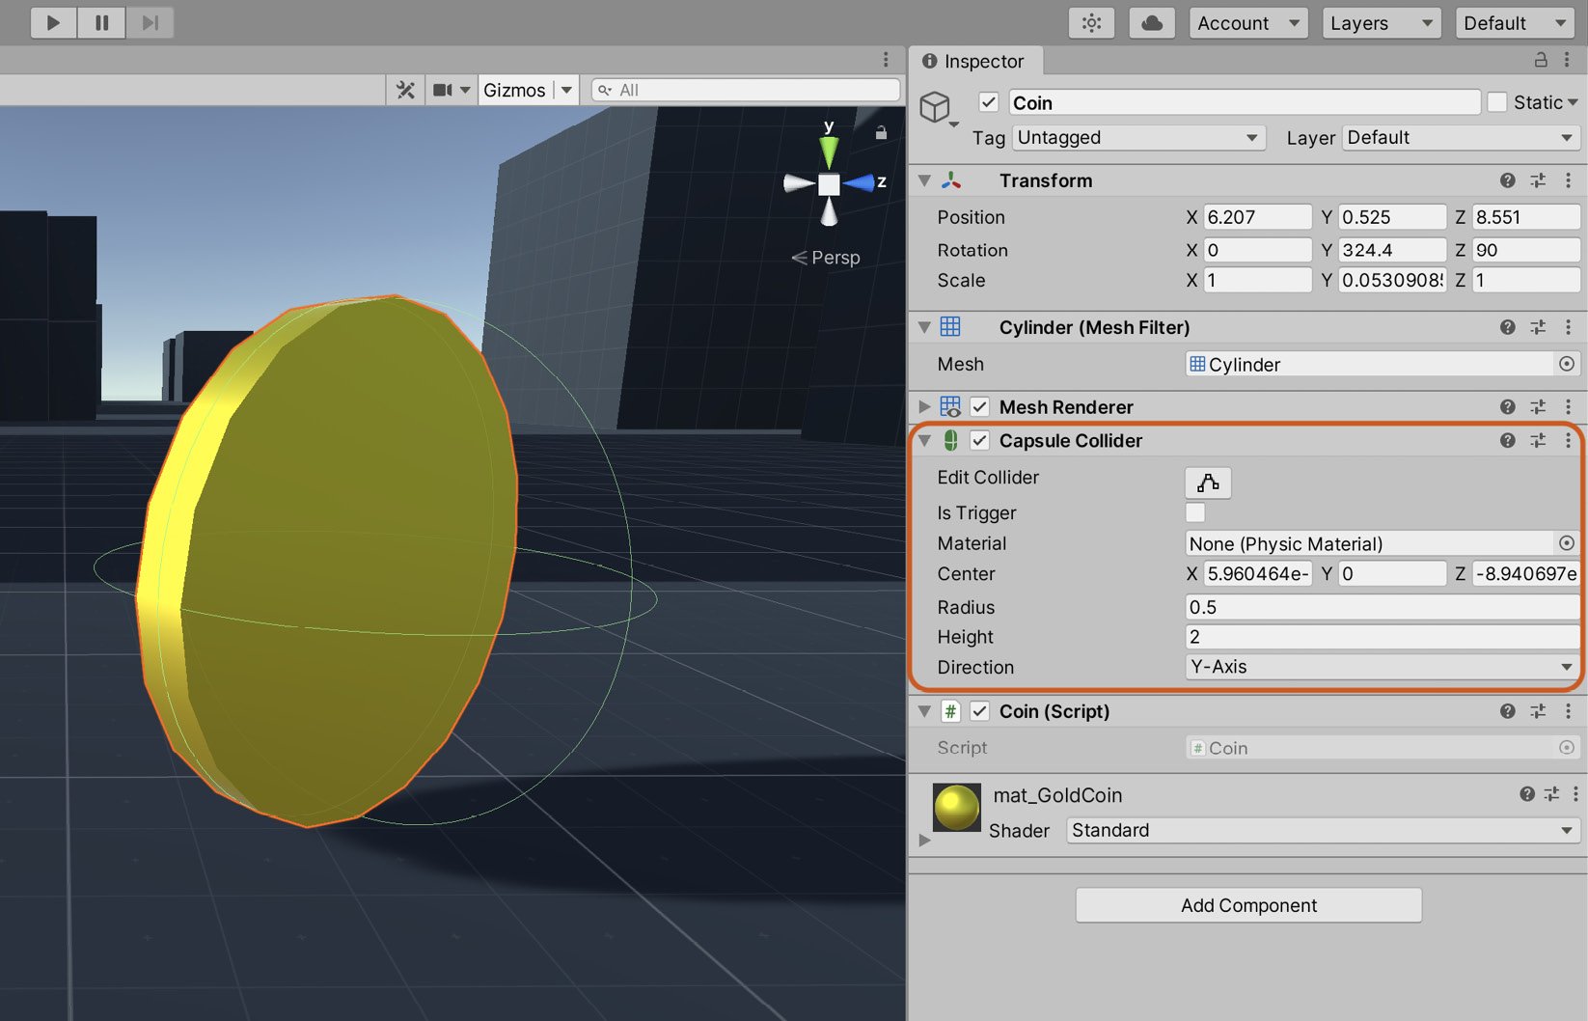Open Coin Script three-dot menu
Screen dimensions: 1588x1021
point(1568,711)
